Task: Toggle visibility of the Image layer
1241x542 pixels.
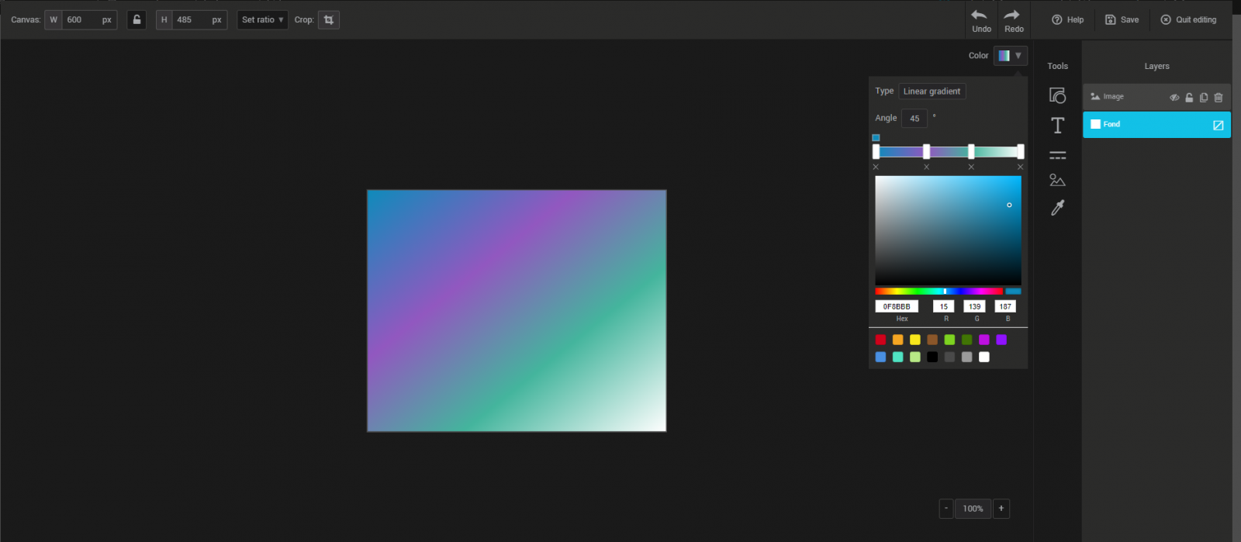Action: pyautogui.click(x=1174, y=98)
